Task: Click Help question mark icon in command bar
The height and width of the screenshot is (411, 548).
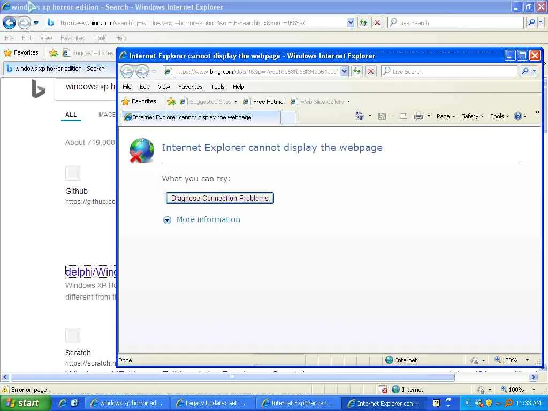Action: pos(518,116)
